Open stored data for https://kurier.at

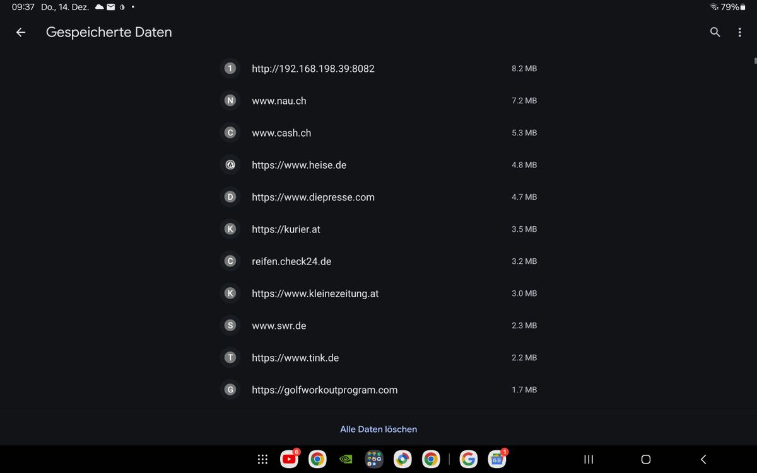click(x=378, y=229)
